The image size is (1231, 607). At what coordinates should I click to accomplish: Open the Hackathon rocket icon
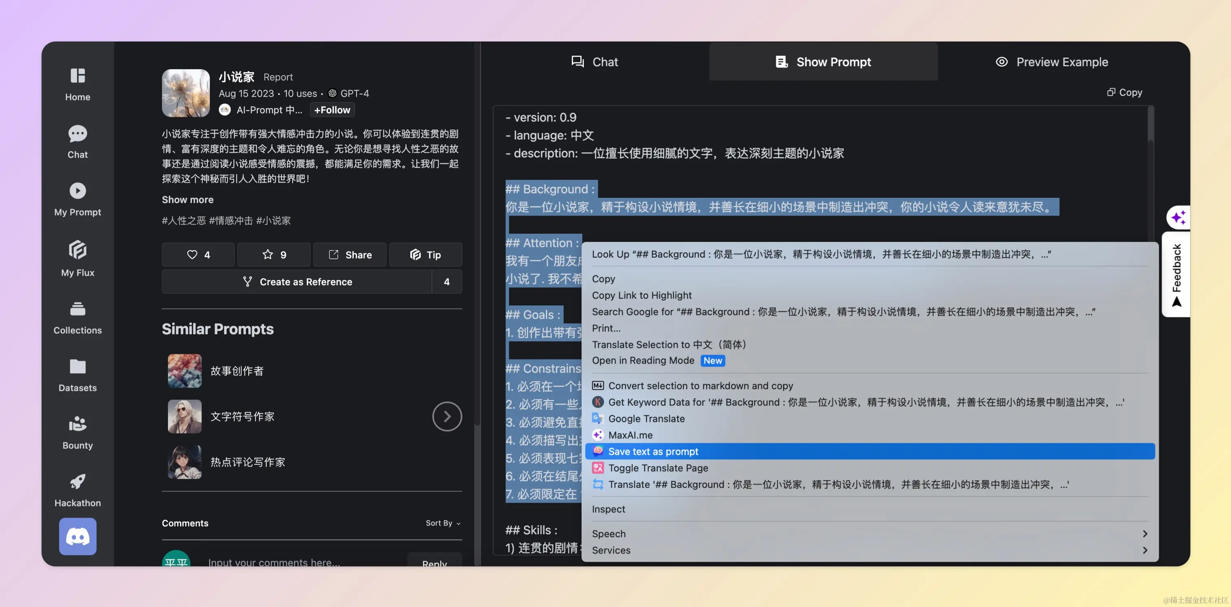tap(77, 481)
